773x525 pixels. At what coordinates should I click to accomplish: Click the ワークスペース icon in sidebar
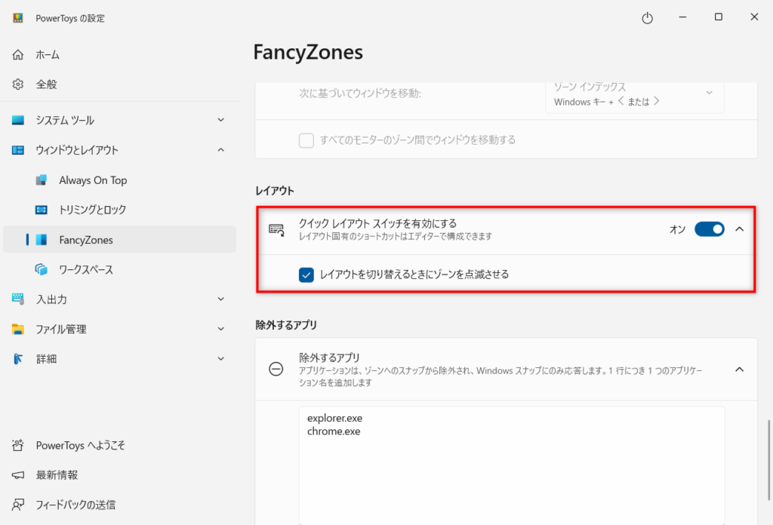point(42,269)
